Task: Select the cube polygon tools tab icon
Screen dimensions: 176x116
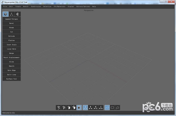Action: (6, 14)
